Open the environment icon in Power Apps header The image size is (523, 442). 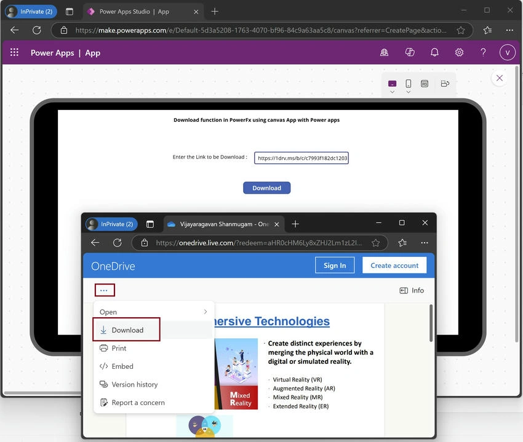(x=384, y=52)
